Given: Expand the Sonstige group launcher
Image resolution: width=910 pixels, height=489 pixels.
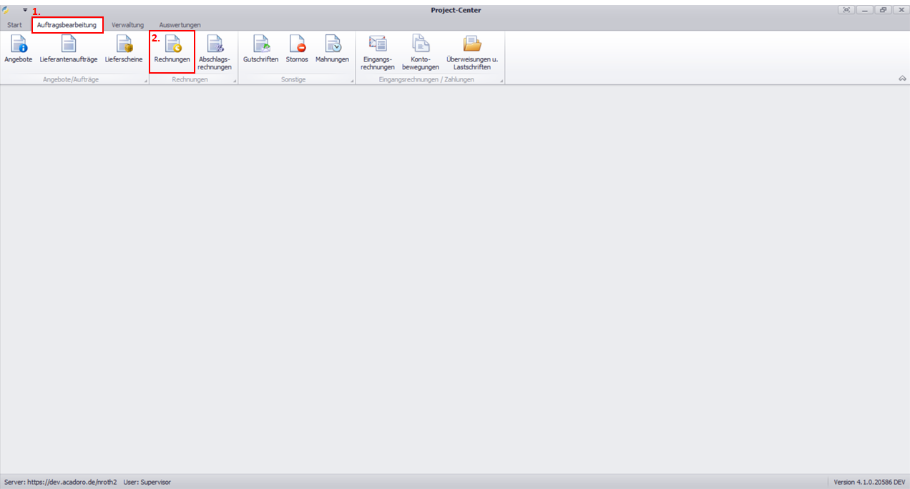Looking at the screenshot, I should (352, 81).
